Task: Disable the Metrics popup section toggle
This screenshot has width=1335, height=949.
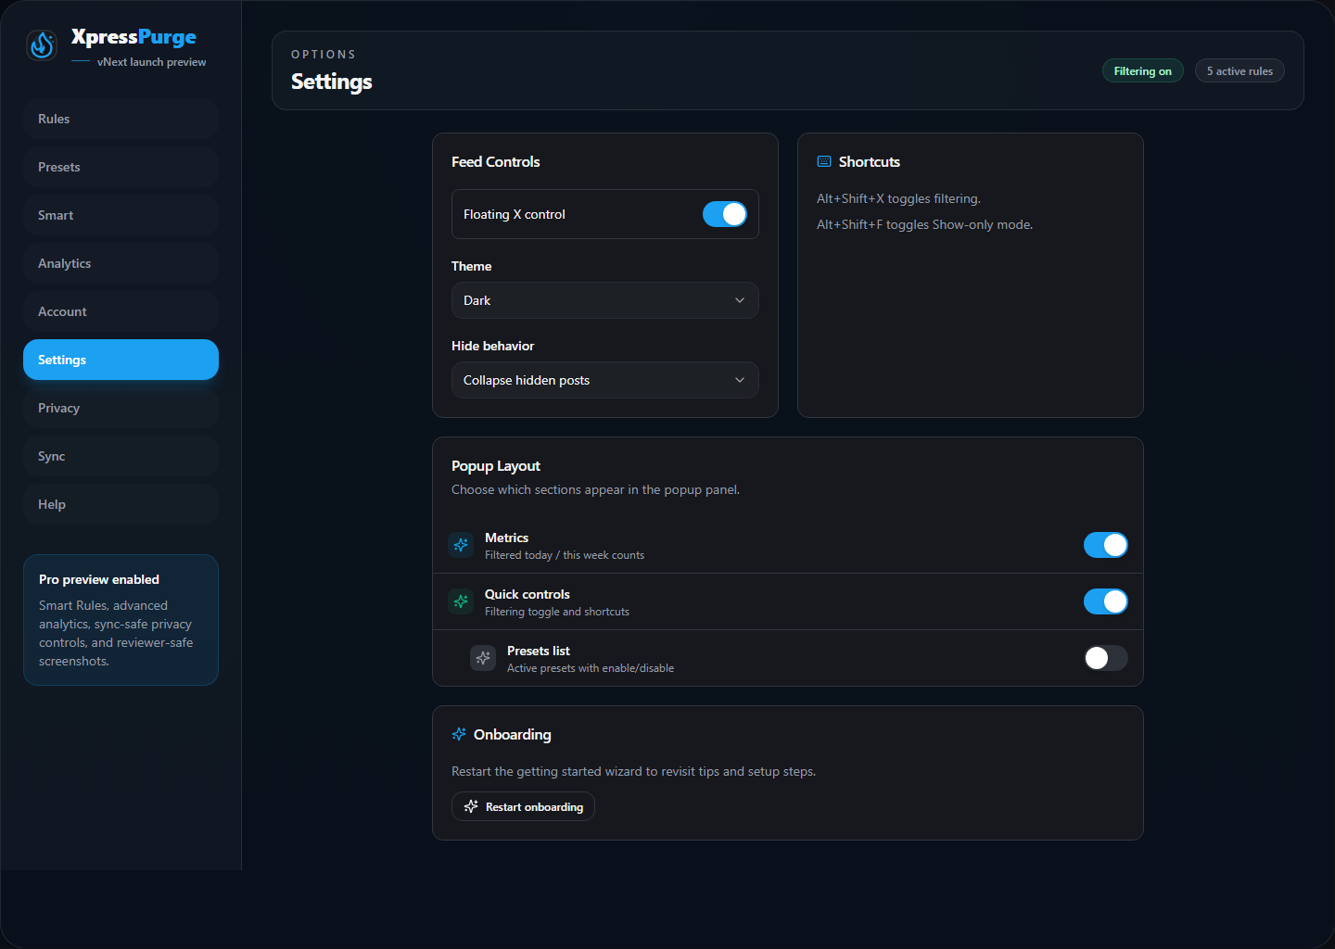Action: 1106,545
